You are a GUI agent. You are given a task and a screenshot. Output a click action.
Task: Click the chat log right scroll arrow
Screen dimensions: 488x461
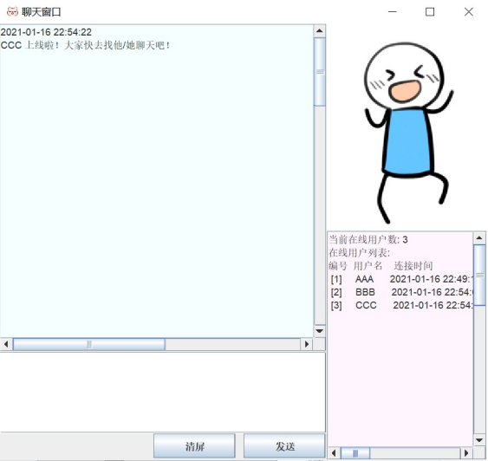pos(307,344)
